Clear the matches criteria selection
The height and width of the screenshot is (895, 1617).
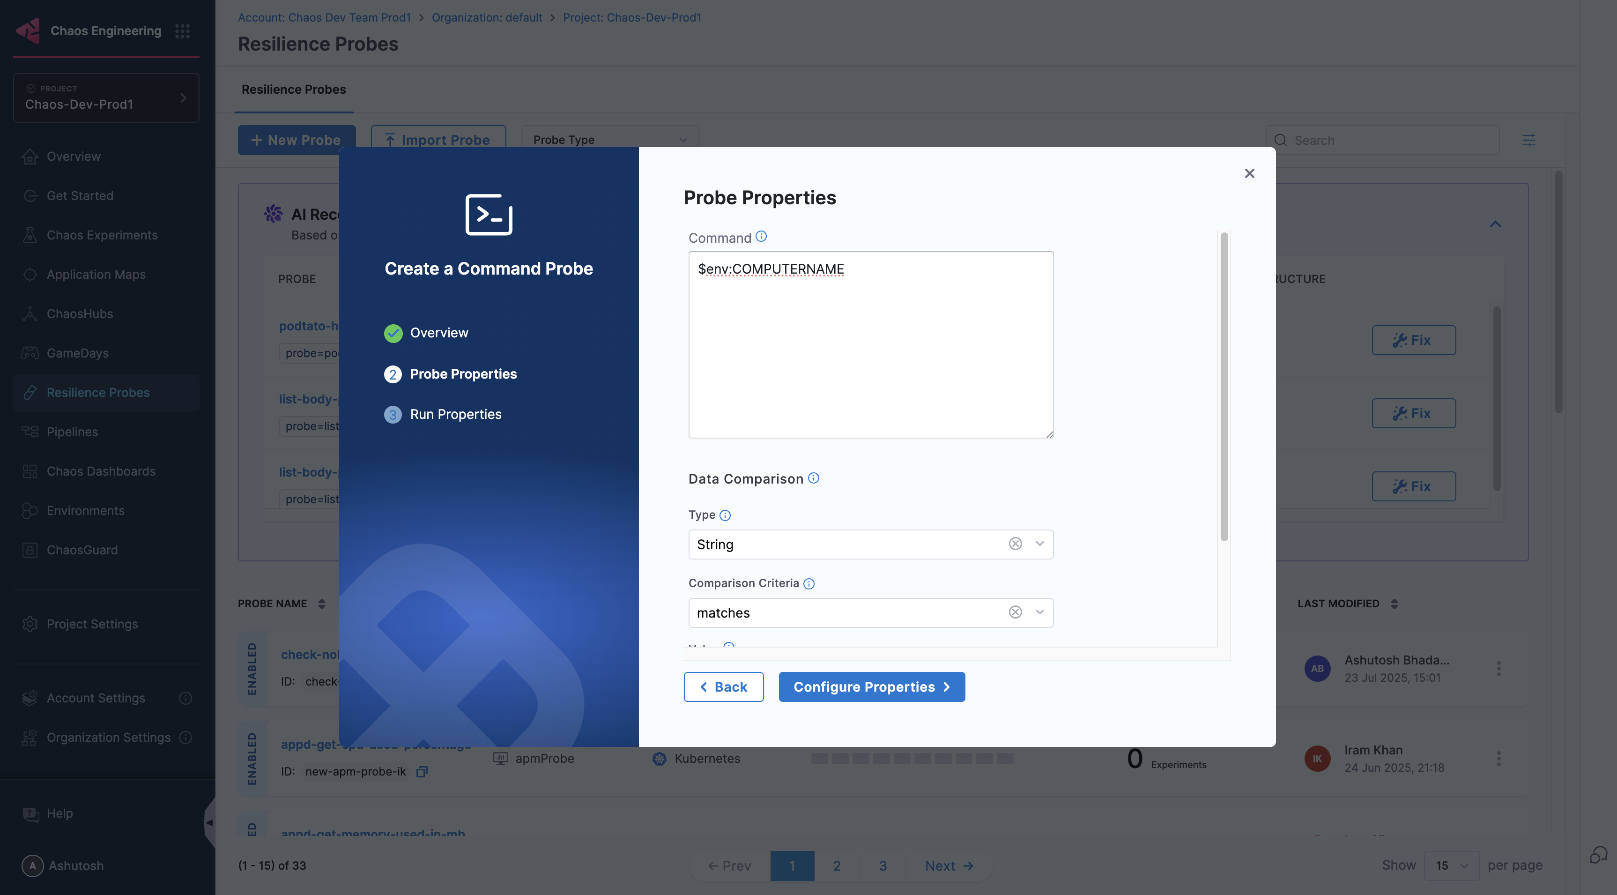[1015, 612]
